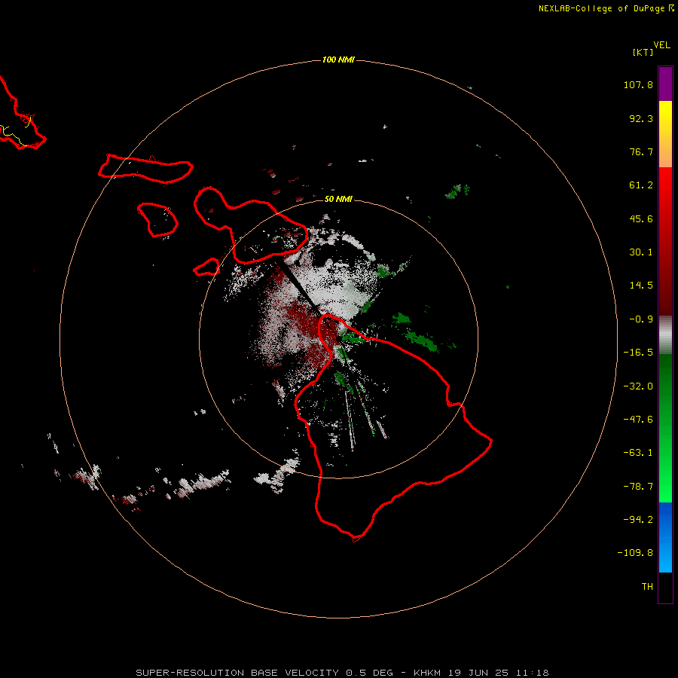Click the 14.5 legend value

(x=641, y=286)
